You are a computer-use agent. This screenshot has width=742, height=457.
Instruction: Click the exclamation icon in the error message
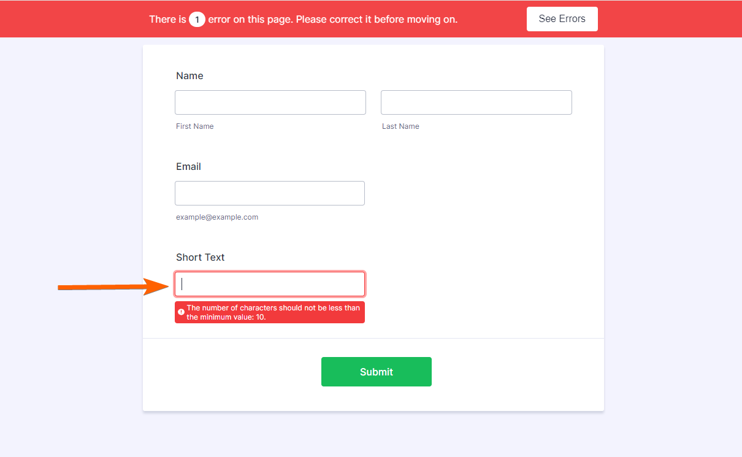pyautogui.click(x=181, y=312)
